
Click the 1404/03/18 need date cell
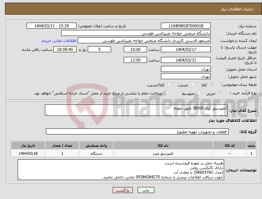point(28,153)
